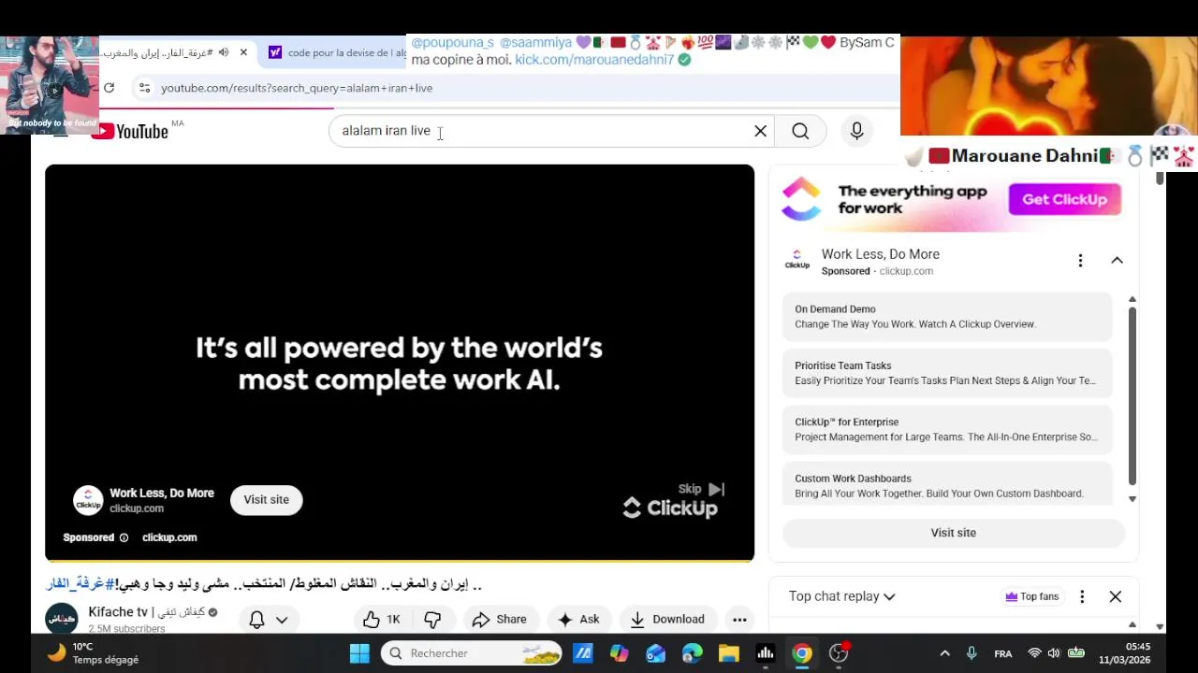This screenshot has height=673, width=1198.
Task: Run search with magnifier button
Action: click(800, 131)
